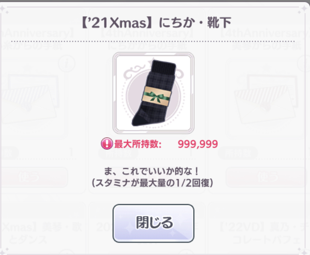Click the faded right 使う button
This screenshot has width=310, height=255.
(266, 177)
